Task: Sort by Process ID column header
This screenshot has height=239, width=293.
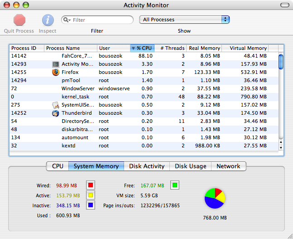Action: tap(27, 48)
